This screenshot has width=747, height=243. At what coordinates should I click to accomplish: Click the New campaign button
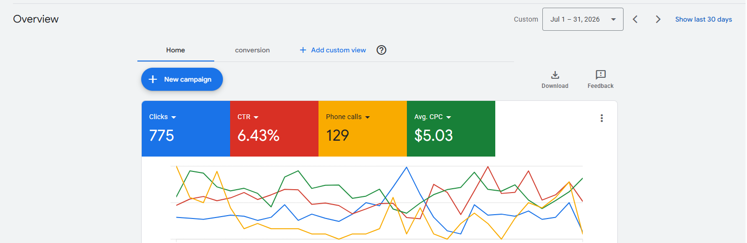(182, 79)
